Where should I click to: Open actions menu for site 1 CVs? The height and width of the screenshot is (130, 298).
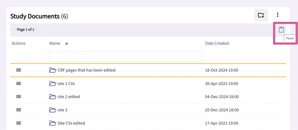[x=18, y=83]
